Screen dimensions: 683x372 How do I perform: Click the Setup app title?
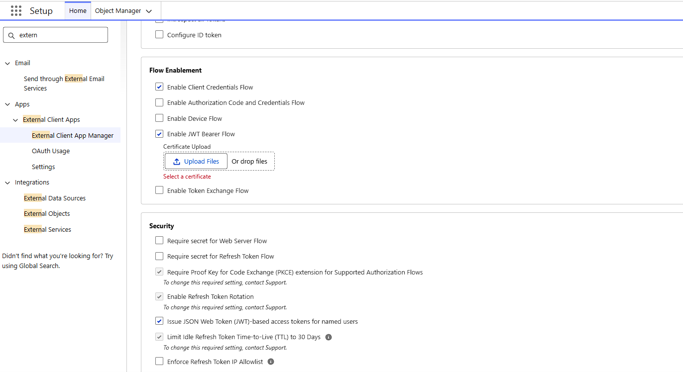[41, 11]
